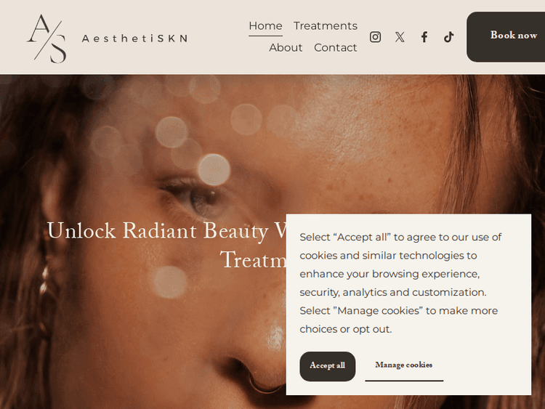Open the Contact page link
The height and width of the screenshot is (409, 545).
click(x=336, y=48)
